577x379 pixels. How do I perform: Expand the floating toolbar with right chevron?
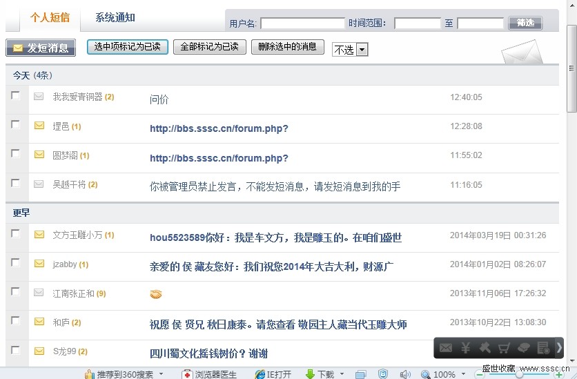pos(559,348)
